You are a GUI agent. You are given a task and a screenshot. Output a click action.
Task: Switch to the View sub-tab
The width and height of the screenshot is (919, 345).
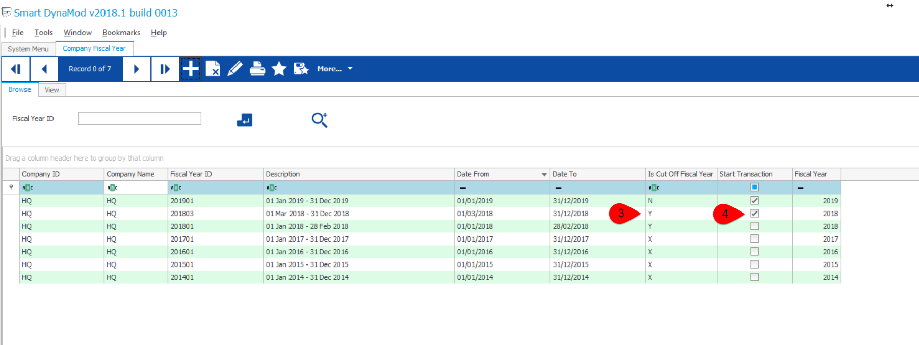tap(52, 90)
